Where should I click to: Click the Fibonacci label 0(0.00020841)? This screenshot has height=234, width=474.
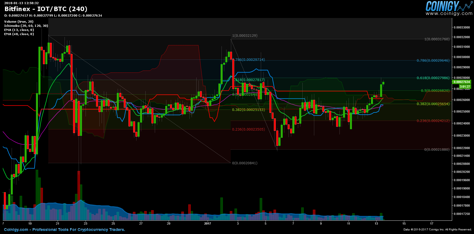(x=245, y=163)
